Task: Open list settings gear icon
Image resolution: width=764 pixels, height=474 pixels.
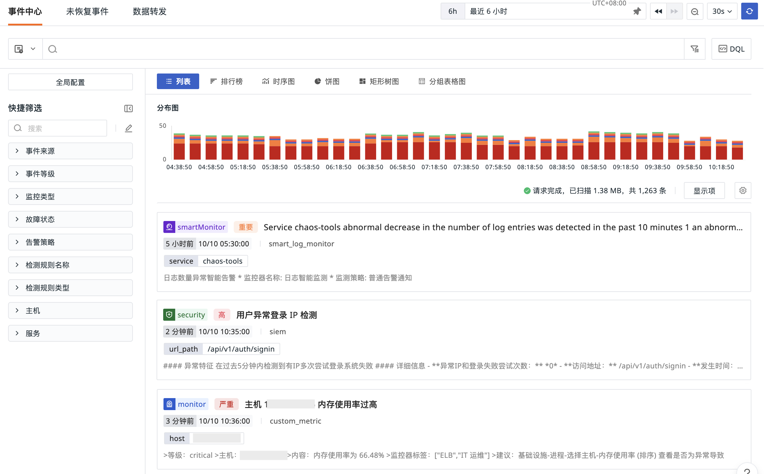Action: coord(742,190)
